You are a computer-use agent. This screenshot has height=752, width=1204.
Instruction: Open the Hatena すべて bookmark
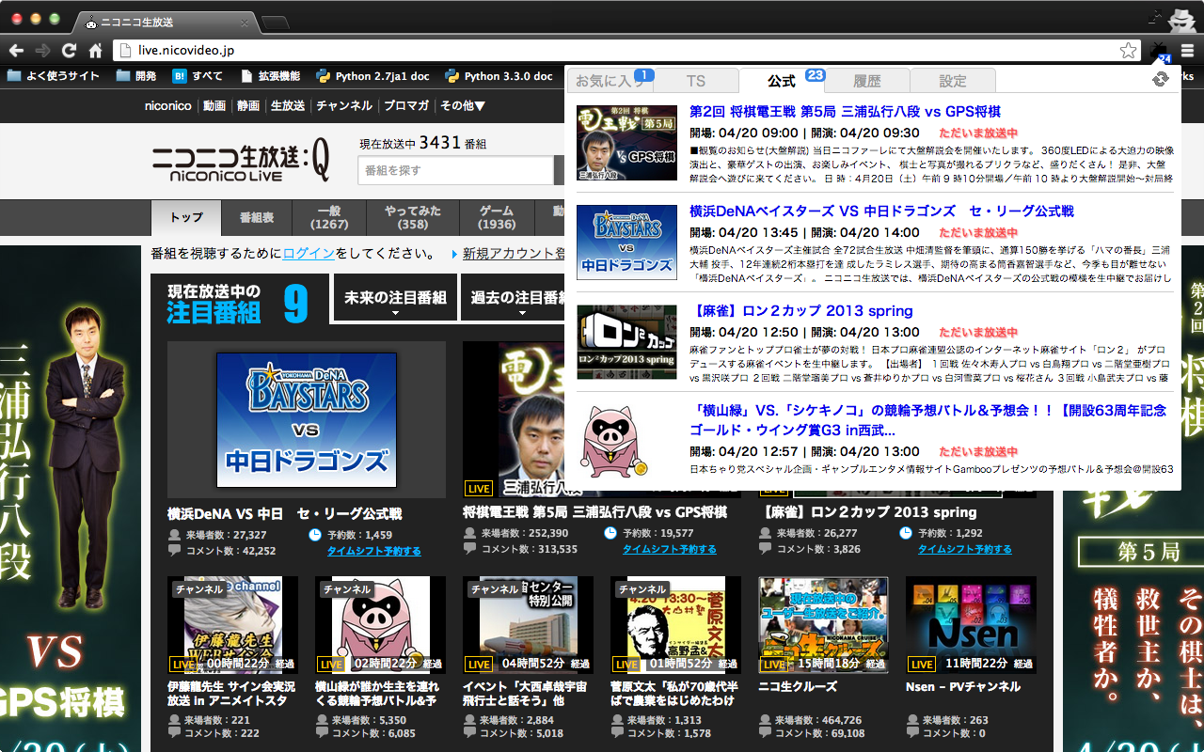coord(198,76)
